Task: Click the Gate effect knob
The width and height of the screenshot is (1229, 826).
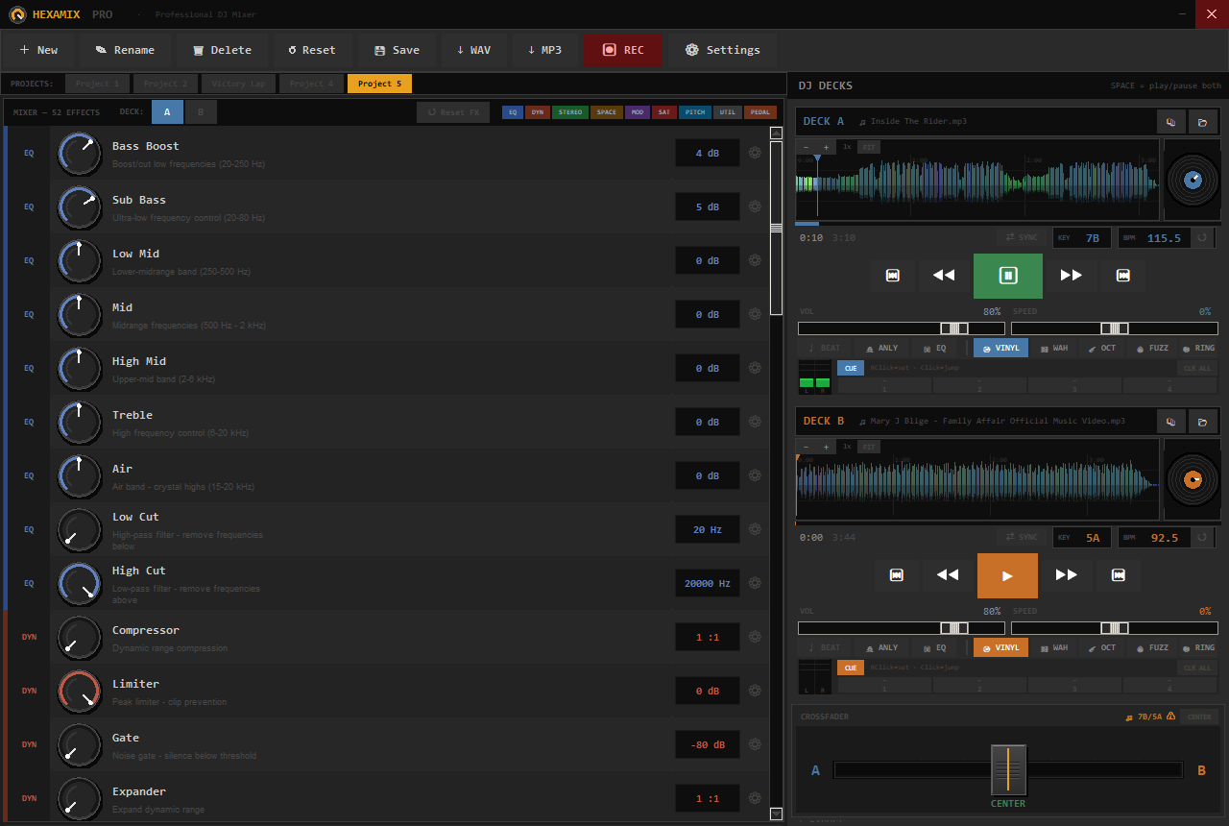Action: coord(80,744)
